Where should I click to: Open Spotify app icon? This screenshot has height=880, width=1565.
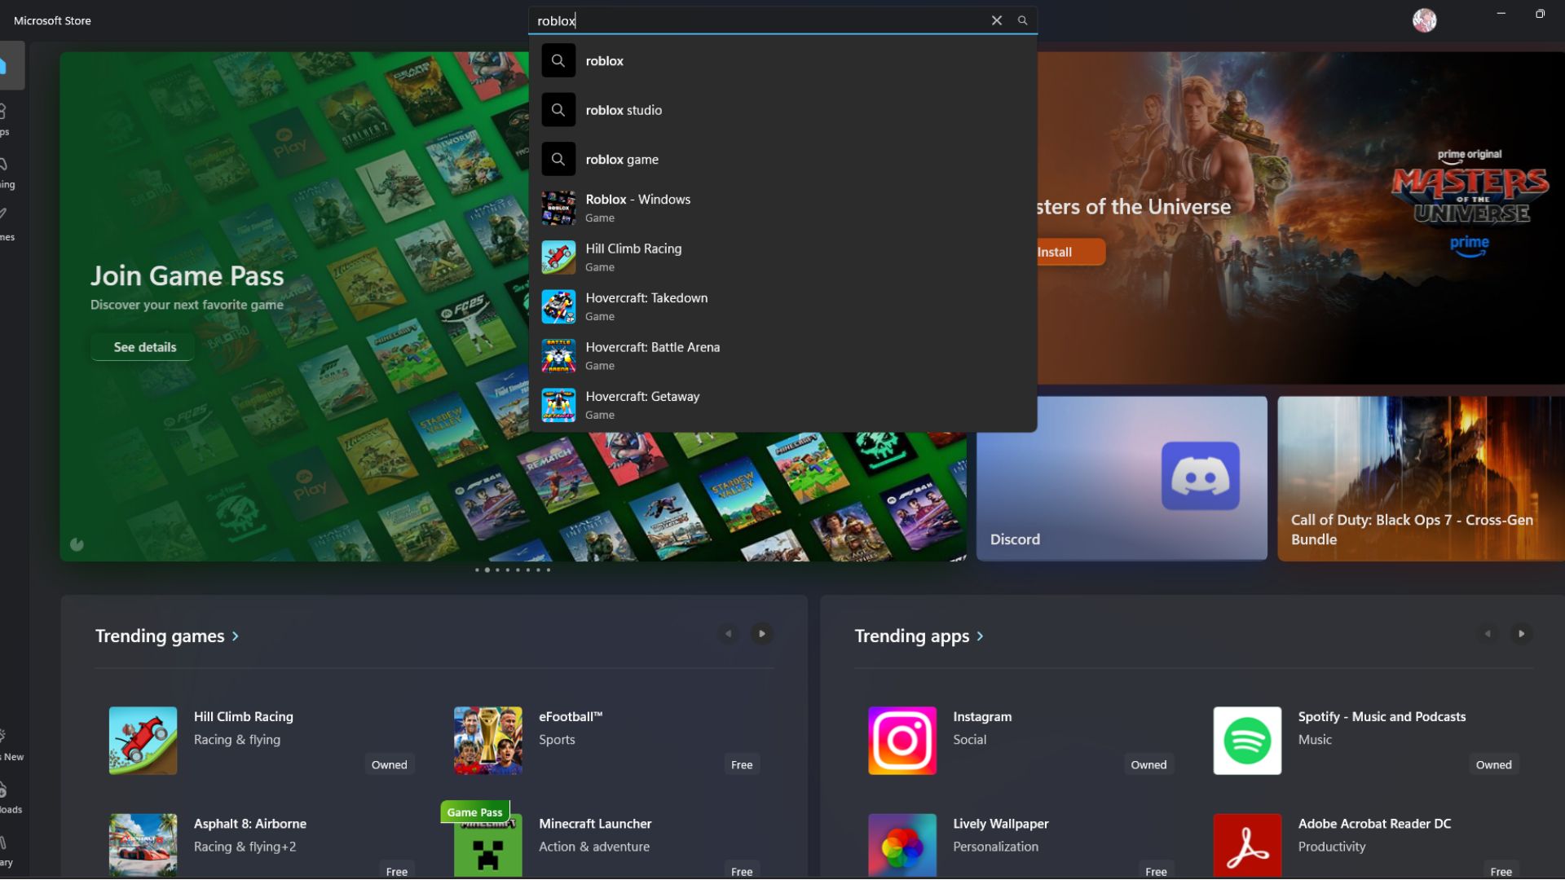tap(1247, 741)
